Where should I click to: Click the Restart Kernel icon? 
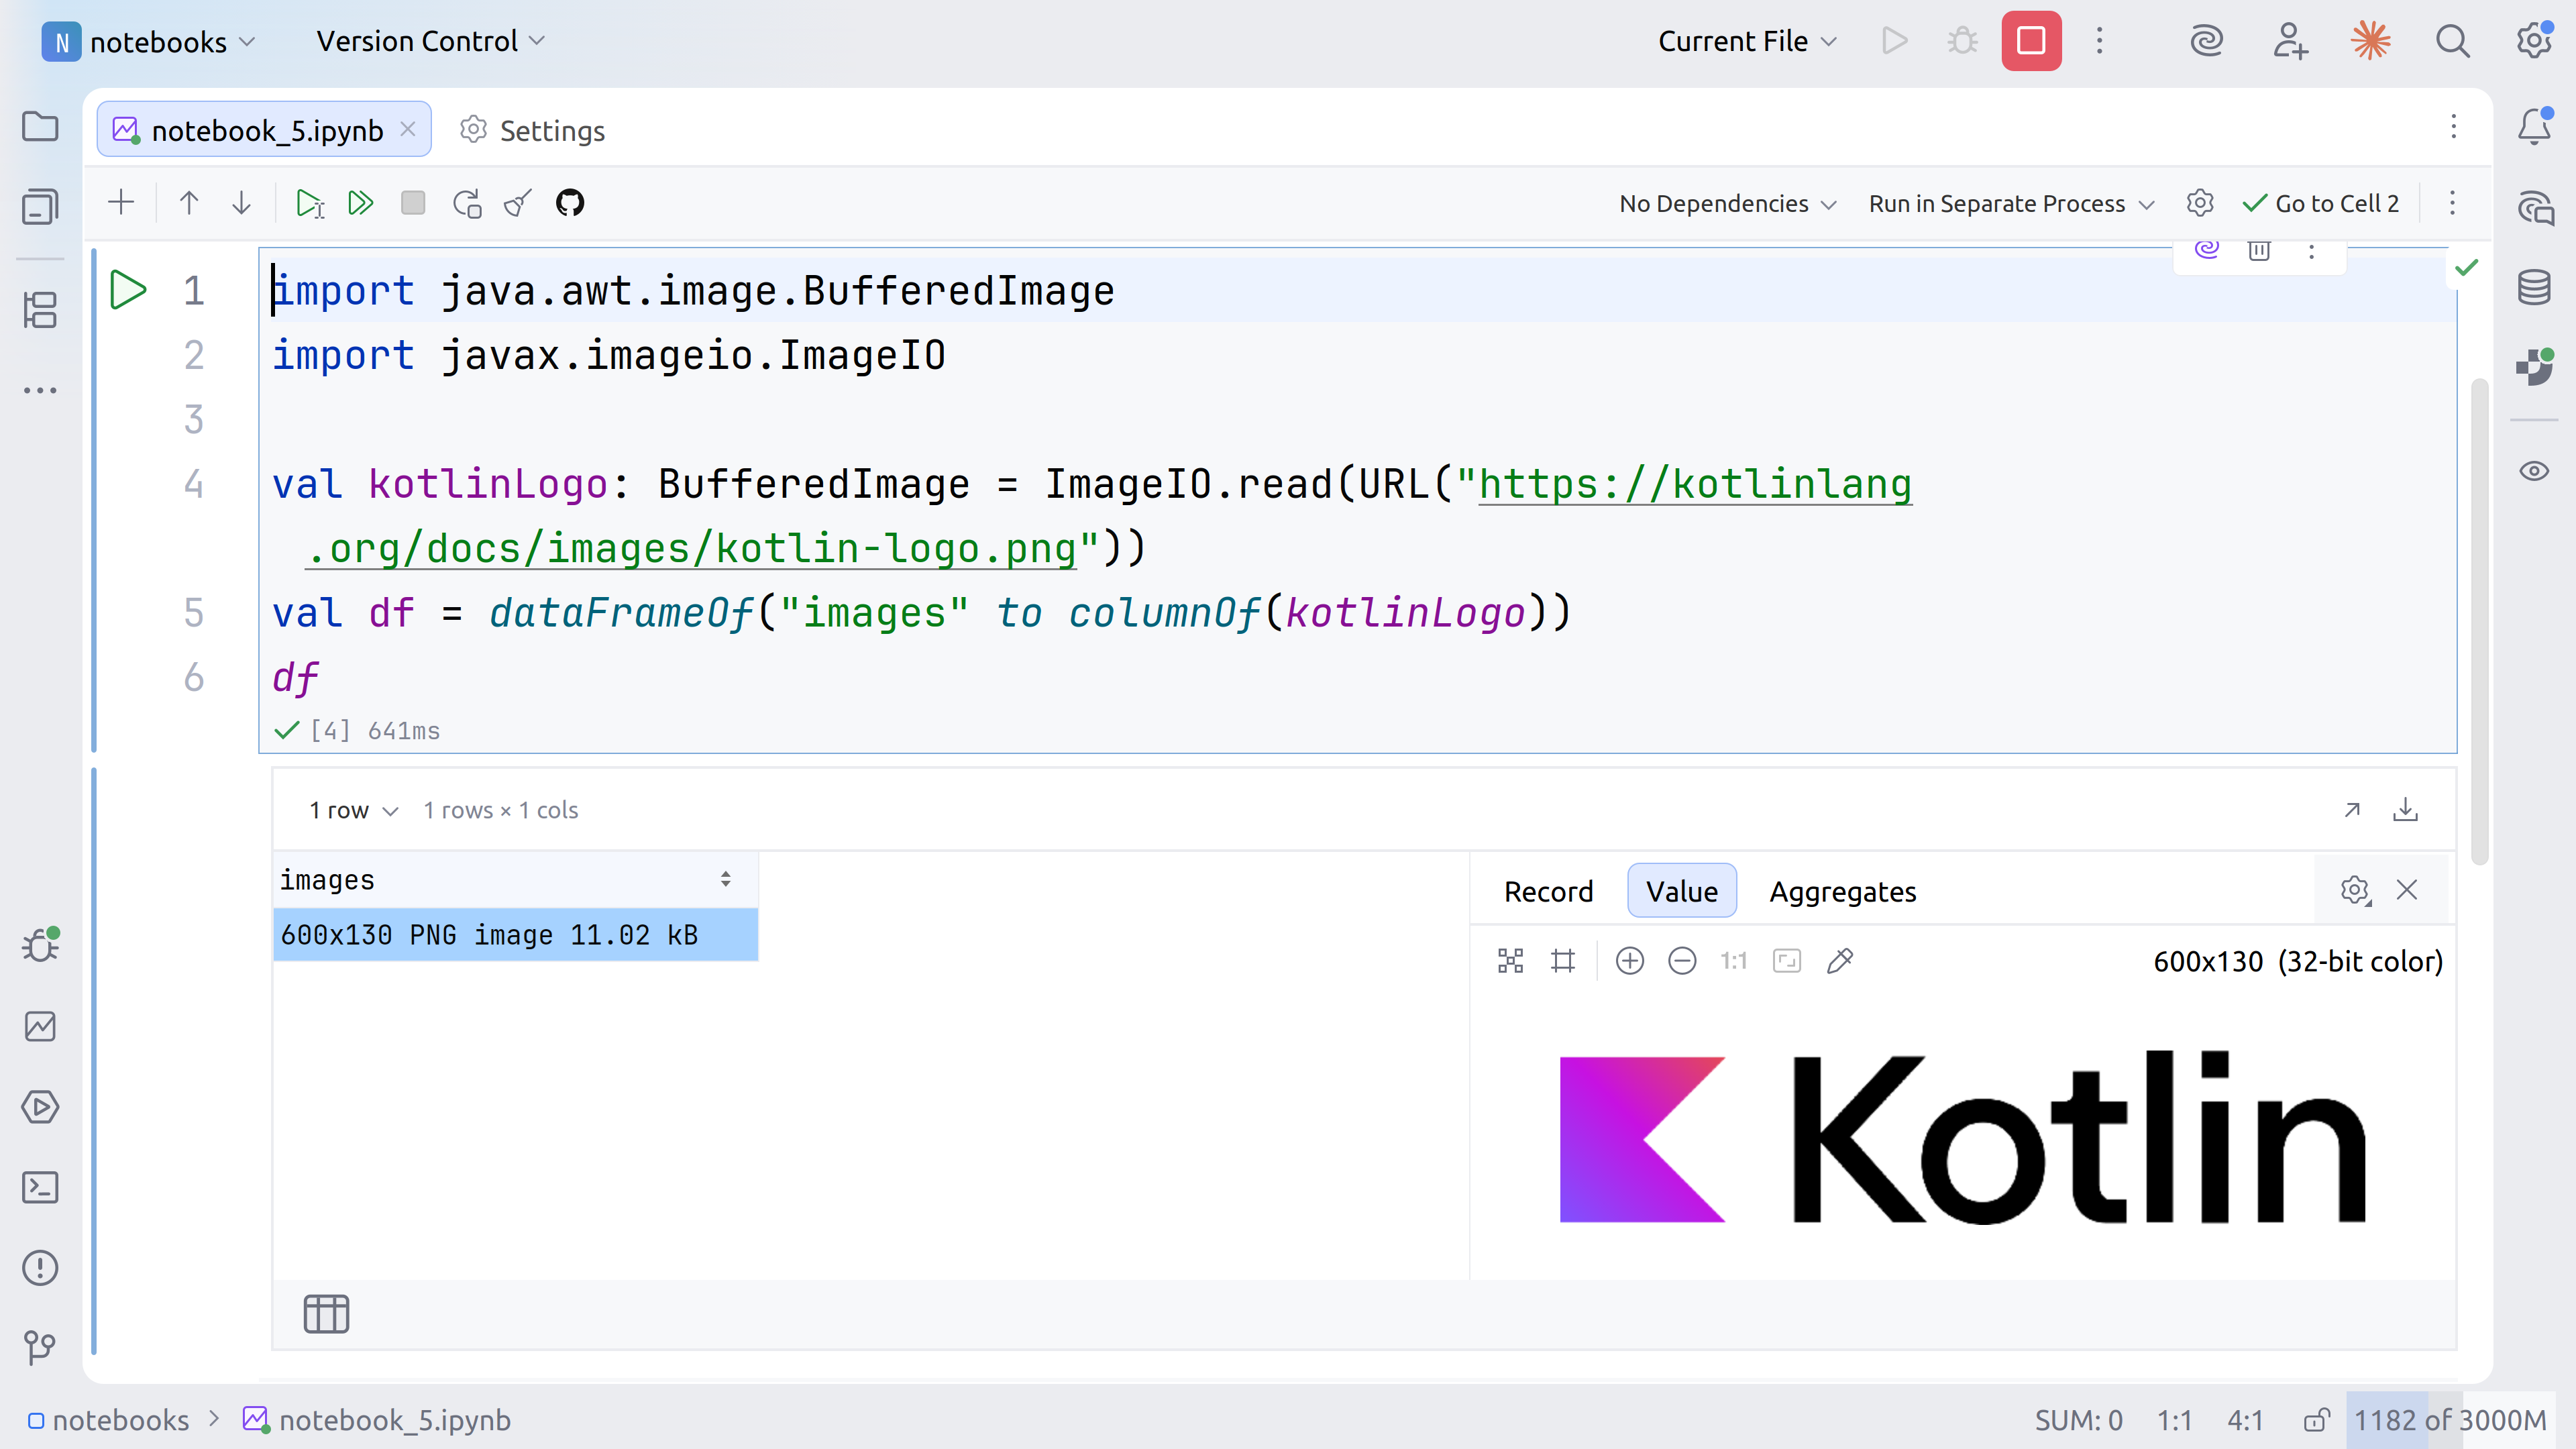(x=467, y=204)
